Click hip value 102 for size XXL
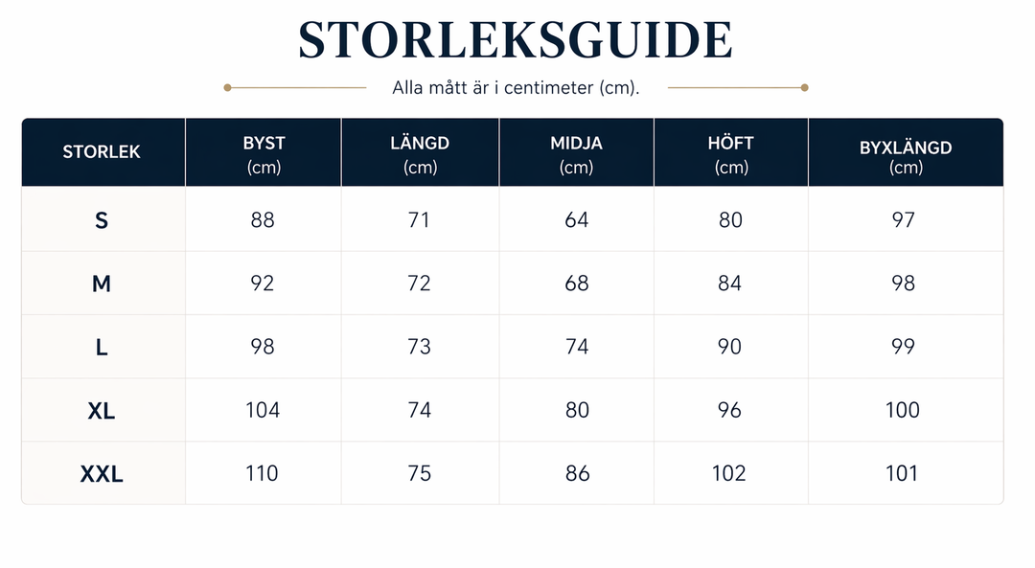The width and height of the screenshot is (1035, 568). click(728, 474)
